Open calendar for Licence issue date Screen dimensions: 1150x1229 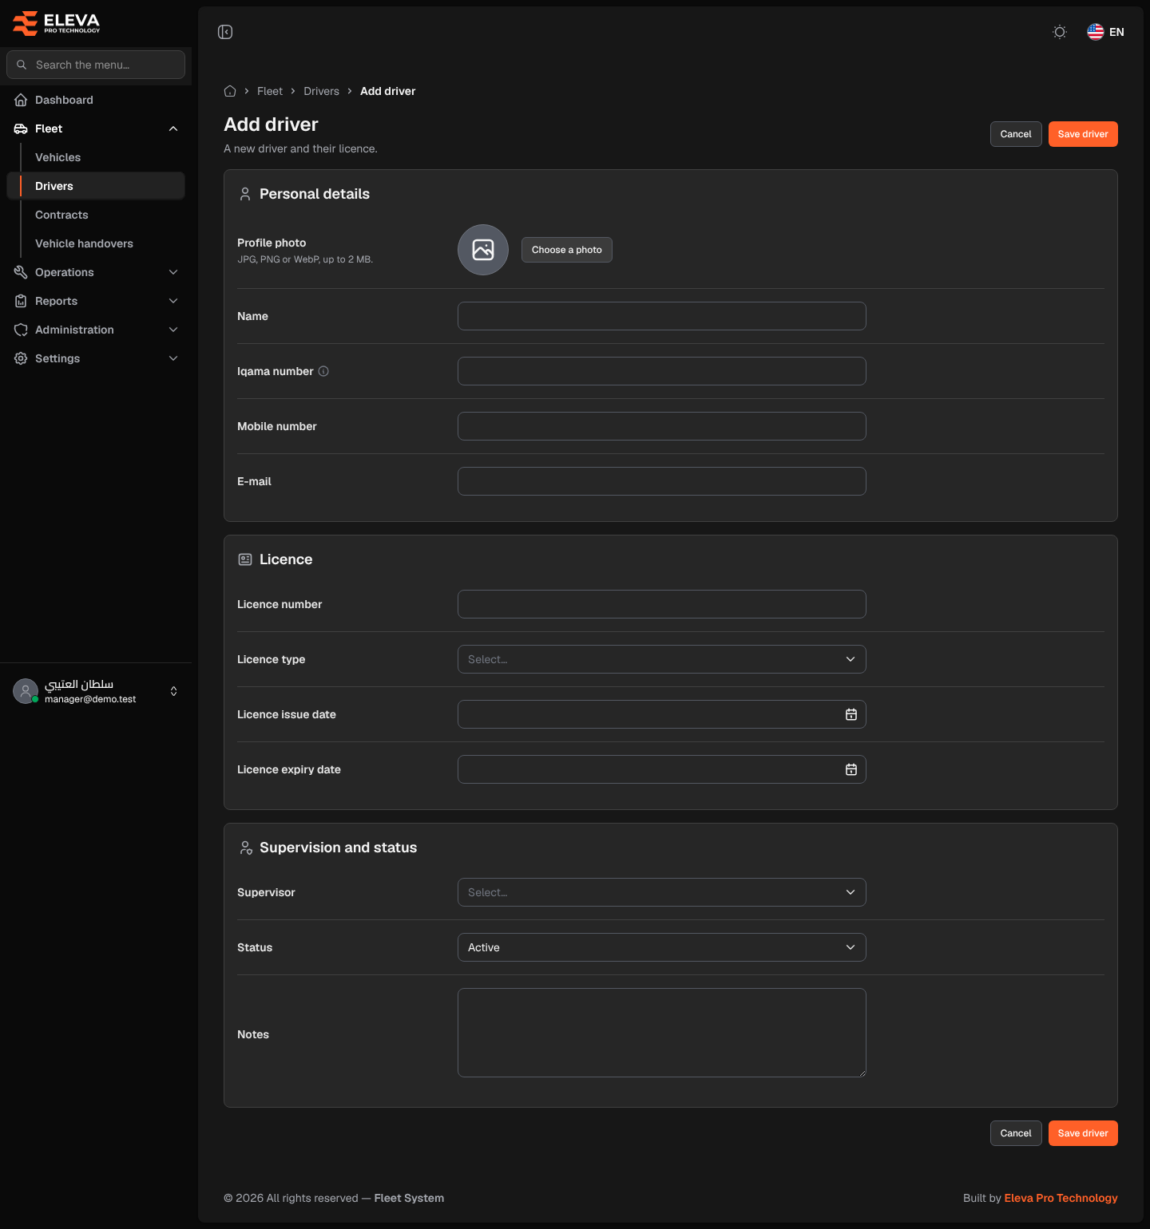[x=851, y=714]
